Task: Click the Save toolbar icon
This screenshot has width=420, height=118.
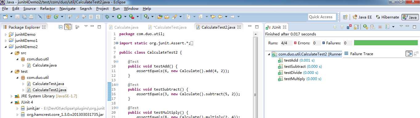Action: point(17,17)
